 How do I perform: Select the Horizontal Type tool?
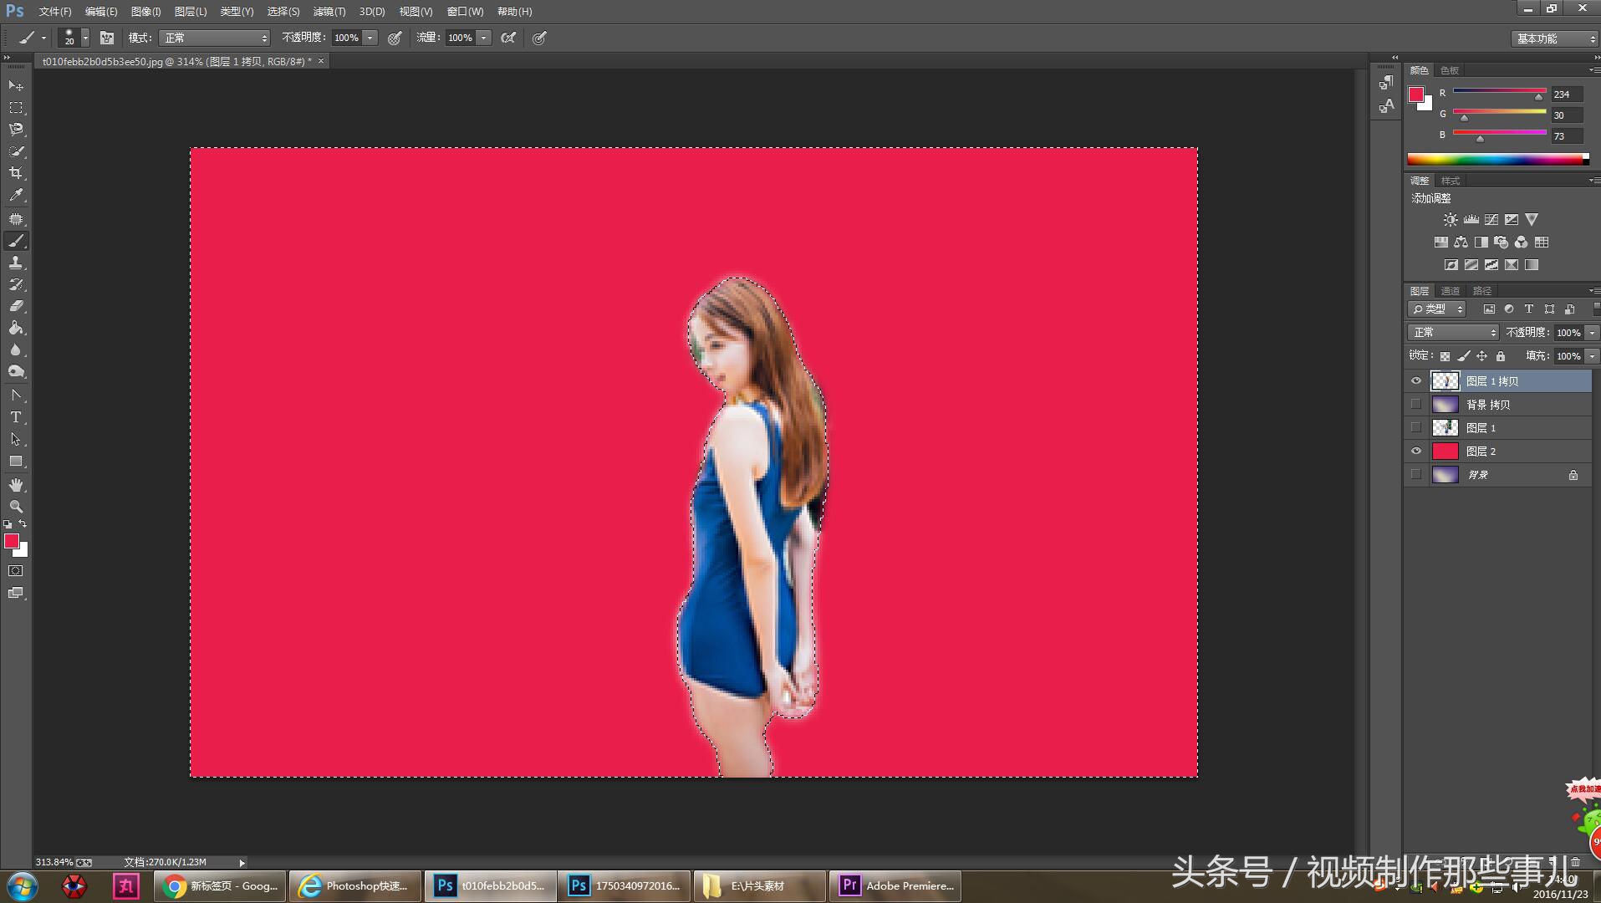click(16, 417)
